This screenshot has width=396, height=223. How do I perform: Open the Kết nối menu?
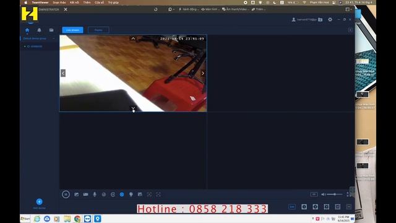pos(74,2)
